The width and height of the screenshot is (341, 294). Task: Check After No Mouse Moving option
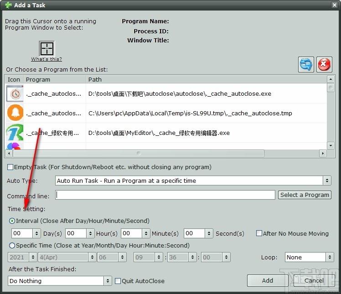coord(259,233)
